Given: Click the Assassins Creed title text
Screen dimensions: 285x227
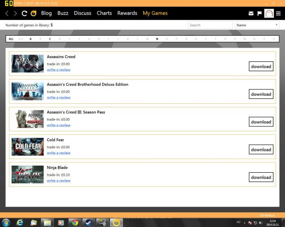Looking at the screenshot, I should (x=61, y=57).
